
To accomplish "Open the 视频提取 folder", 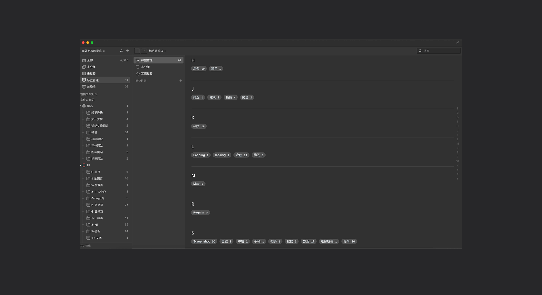I will [x=105, y=139].
